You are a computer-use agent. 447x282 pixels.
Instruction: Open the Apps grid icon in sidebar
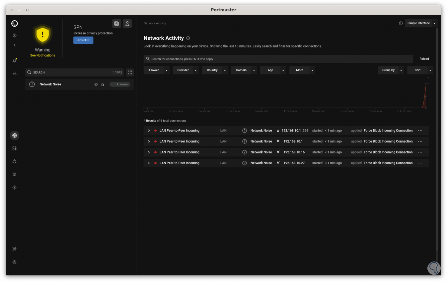pos(15,149)
